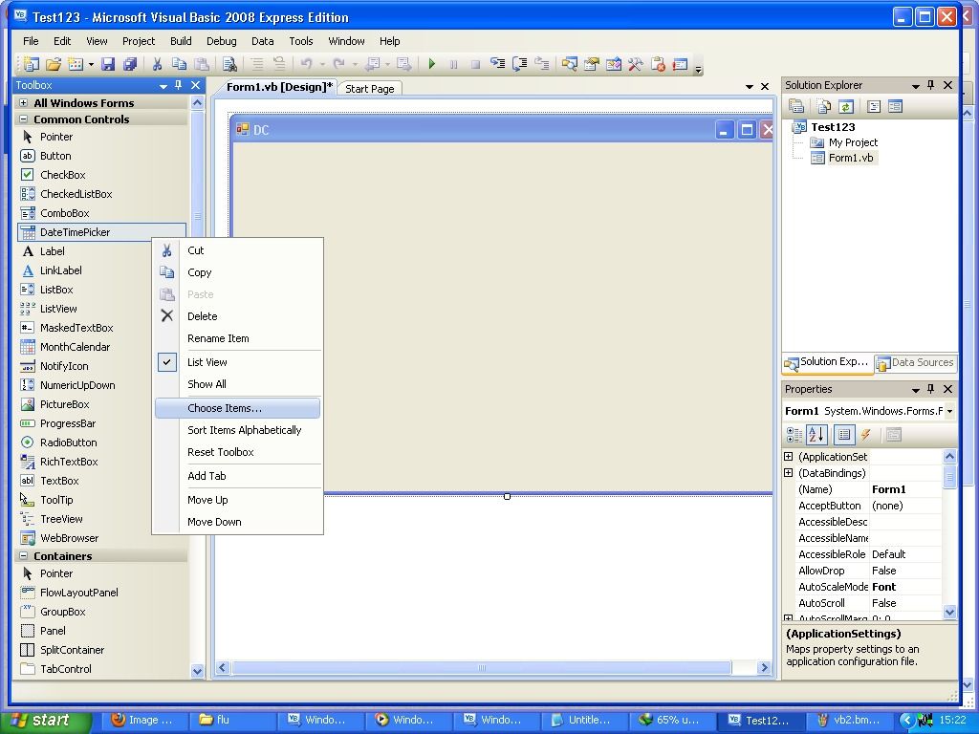Screen dimensions: 979x734
Task: Click the AutoScaleMode property value Font
Action: 905,587
